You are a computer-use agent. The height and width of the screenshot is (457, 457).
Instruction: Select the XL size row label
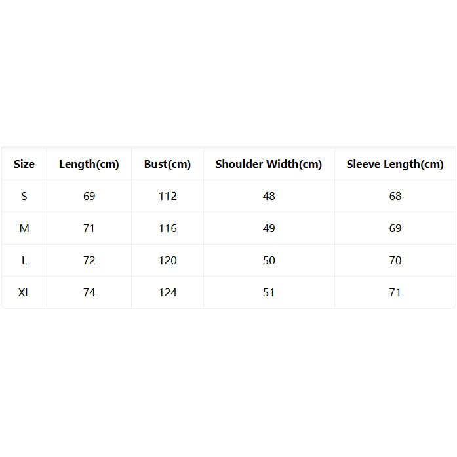[24, 292]
